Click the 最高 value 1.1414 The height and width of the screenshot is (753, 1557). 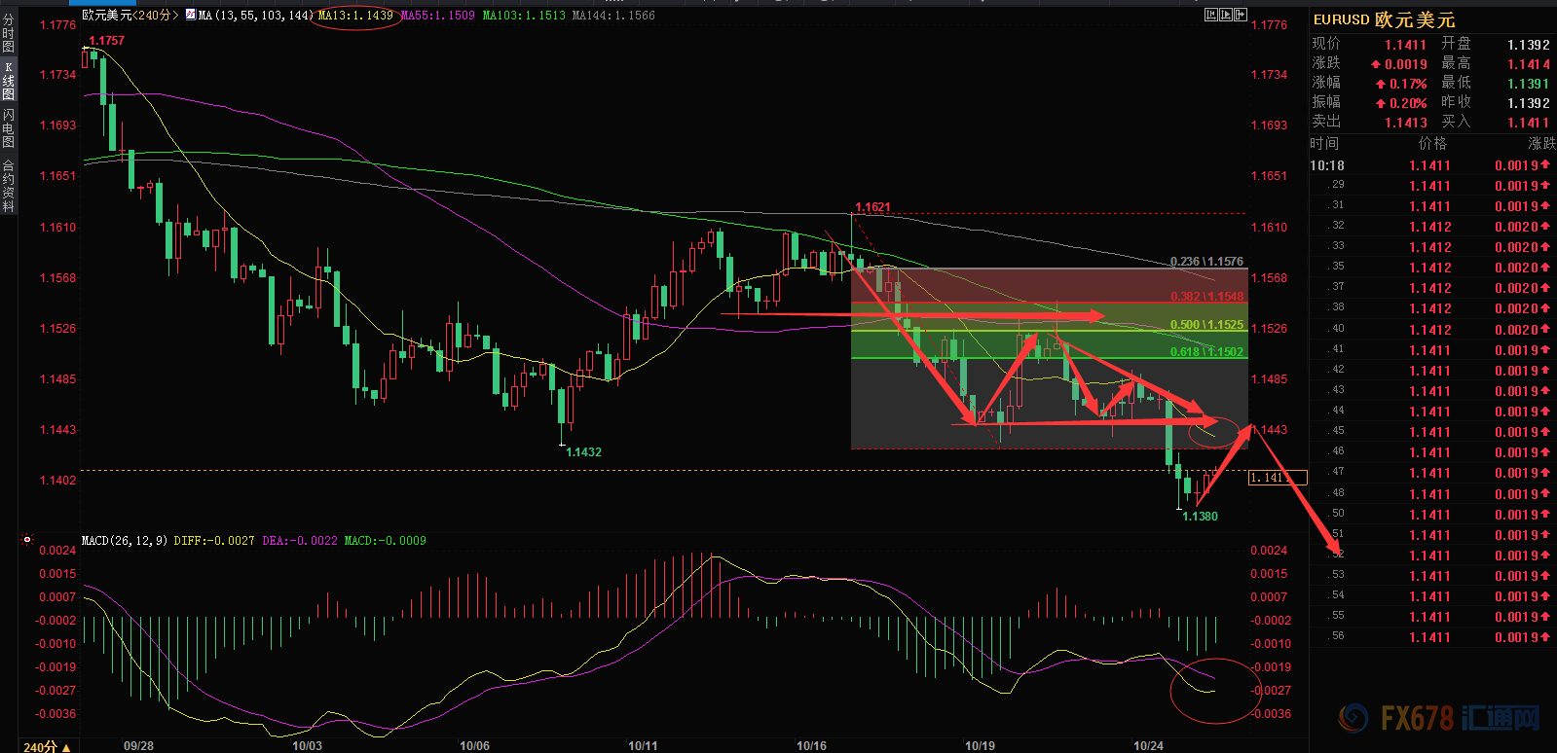click(x=1528, y=64)
